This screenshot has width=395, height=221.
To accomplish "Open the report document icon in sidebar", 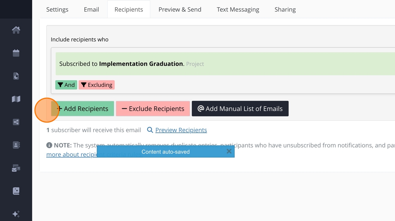I will click(x=16, y=76).
